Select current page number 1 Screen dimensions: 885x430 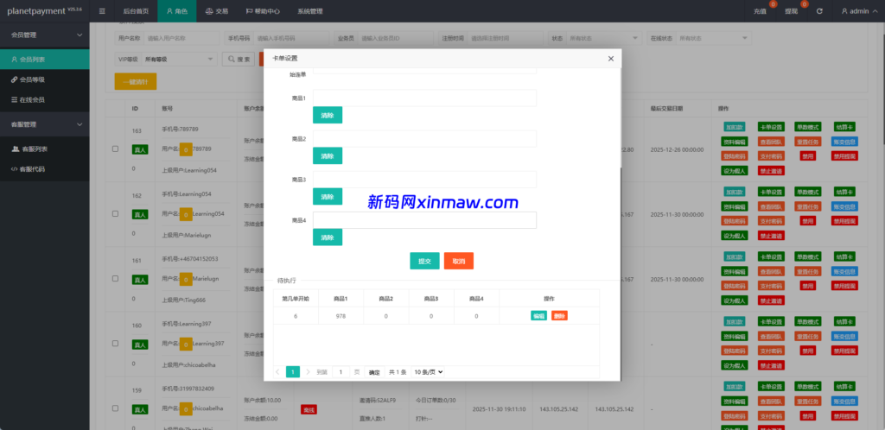(292, 372)
